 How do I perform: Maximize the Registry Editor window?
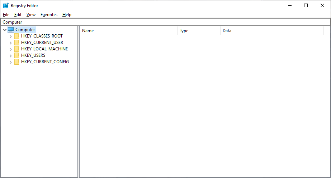point(306,5)
